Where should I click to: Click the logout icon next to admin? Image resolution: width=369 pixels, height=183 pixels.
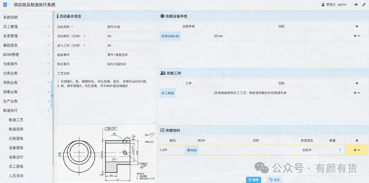point(356,5)
